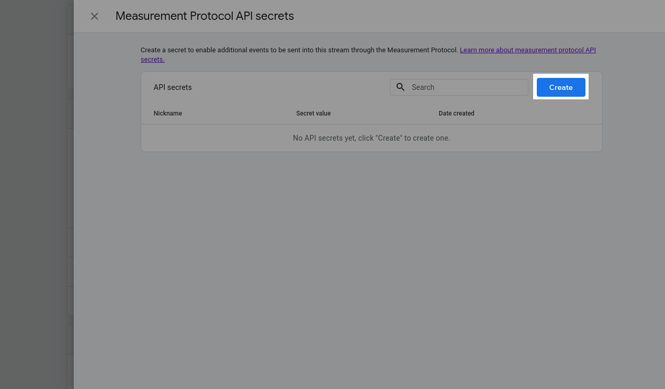Select the Secret value column header

pos(313,113)
